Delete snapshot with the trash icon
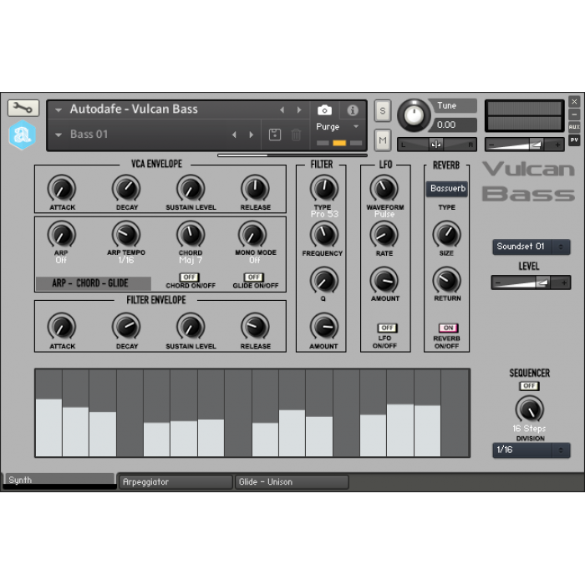 [x=296, y=135]
